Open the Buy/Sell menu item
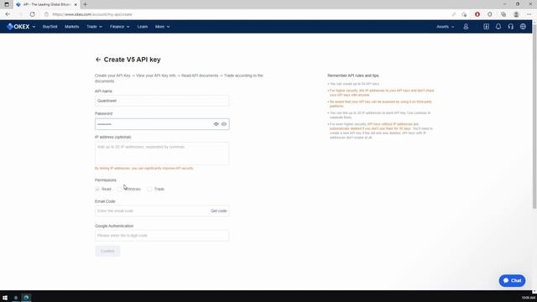 pos(50,27)
